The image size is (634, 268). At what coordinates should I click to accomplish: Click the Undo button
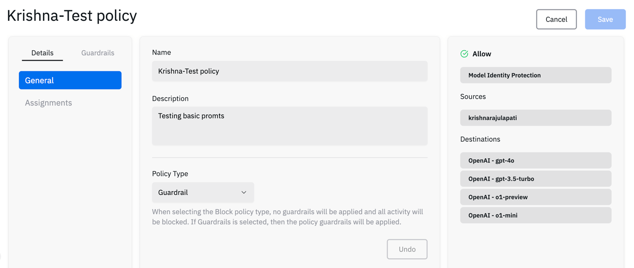click(x=407, y=249)
